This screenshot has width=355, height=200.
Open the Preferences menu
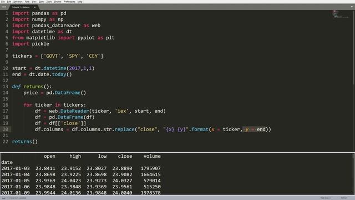coord(69,2)
